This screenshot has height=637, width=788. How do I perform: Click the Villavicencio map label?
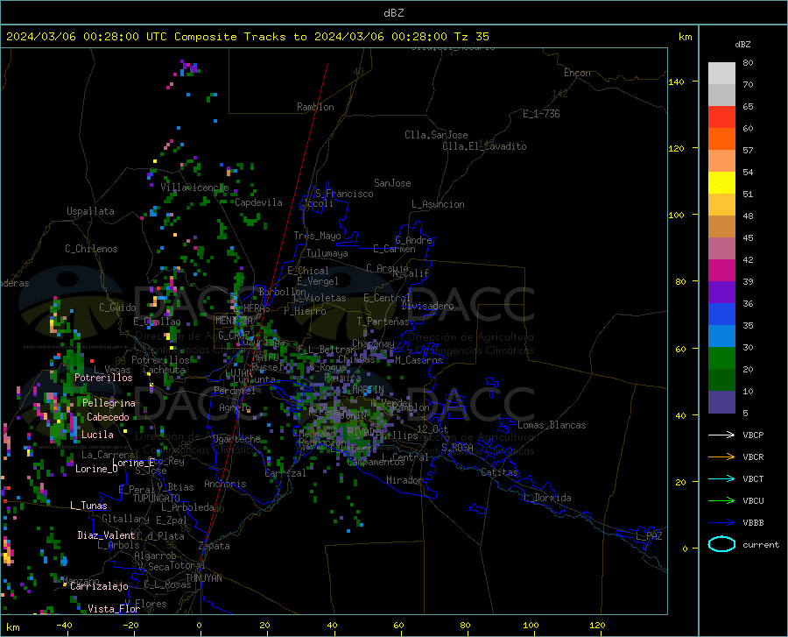coord(194,188)
